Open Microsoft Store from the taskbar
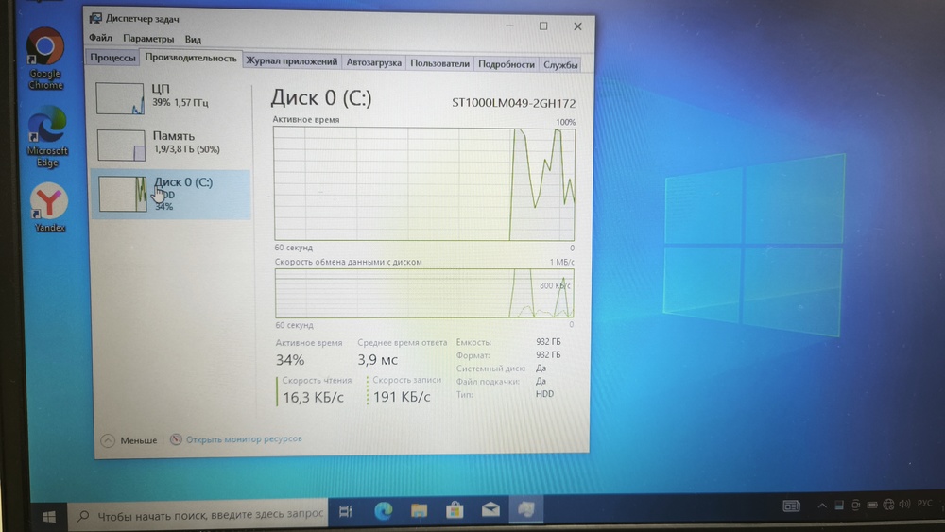 click(455, 510)
